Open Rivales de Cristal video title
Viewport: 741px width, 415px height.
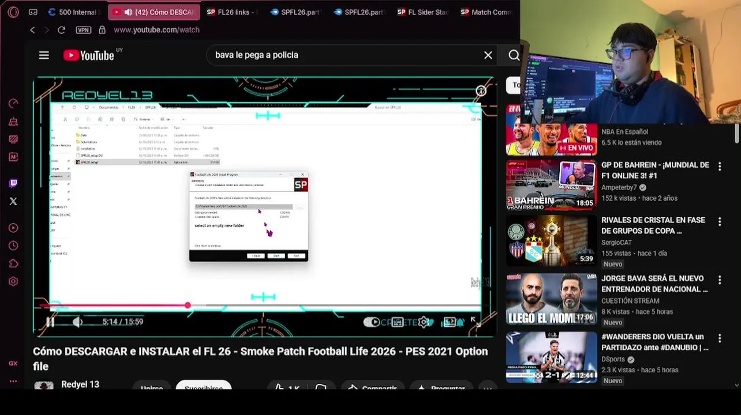653,225
